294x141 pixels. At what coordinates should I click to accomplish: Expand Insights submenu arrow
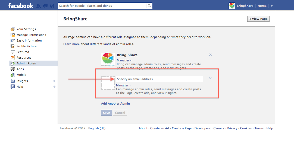54,81
